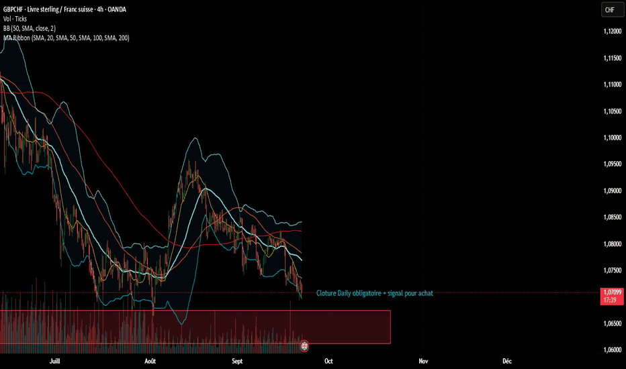Click the Août time axis label
Viewport: 626px width, 369px height.
pyautogui.click(x=150, y=361)
